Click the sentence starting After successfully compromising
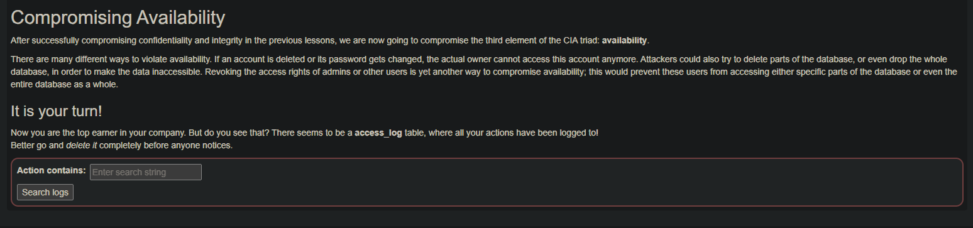This screenshot has width=973, height=228. tap(330, 40)
